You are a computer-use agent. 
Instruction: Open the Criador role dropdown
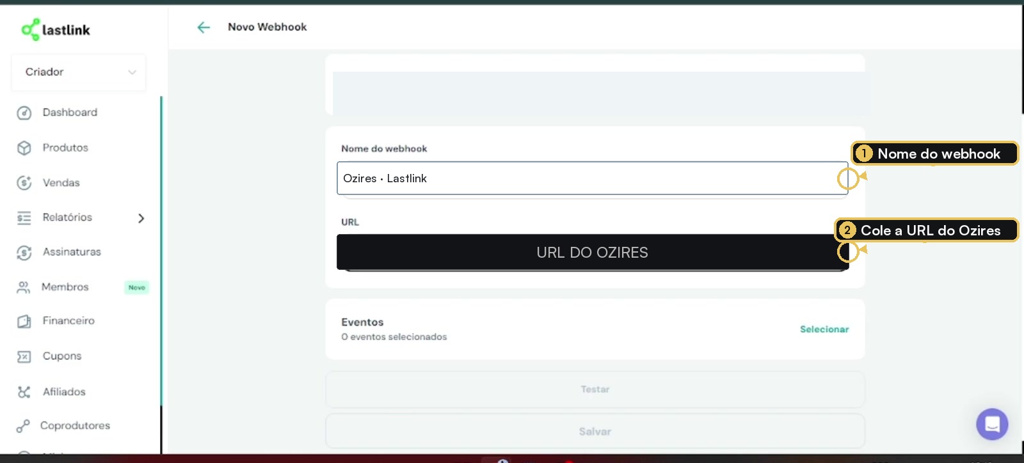coord(79,72)
